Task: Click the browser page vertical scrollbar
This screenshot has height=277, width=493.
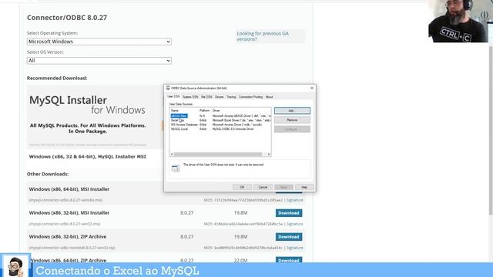Action: (491, 131)
